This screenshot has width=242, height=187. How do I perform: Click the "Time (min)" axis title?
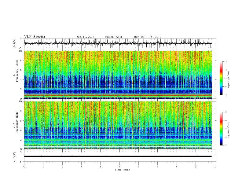pos(122,170)
